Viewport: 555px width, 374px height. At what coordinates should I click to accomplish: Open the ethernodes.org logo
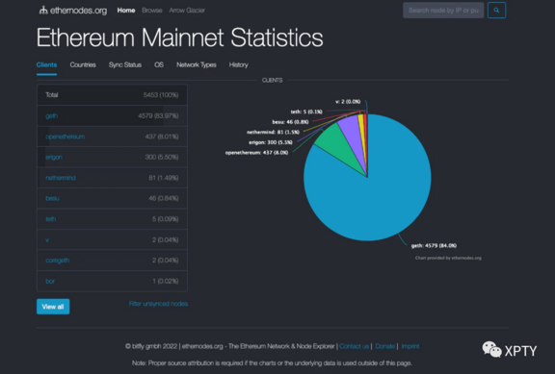pyautogui.click(x=73, y=11)
